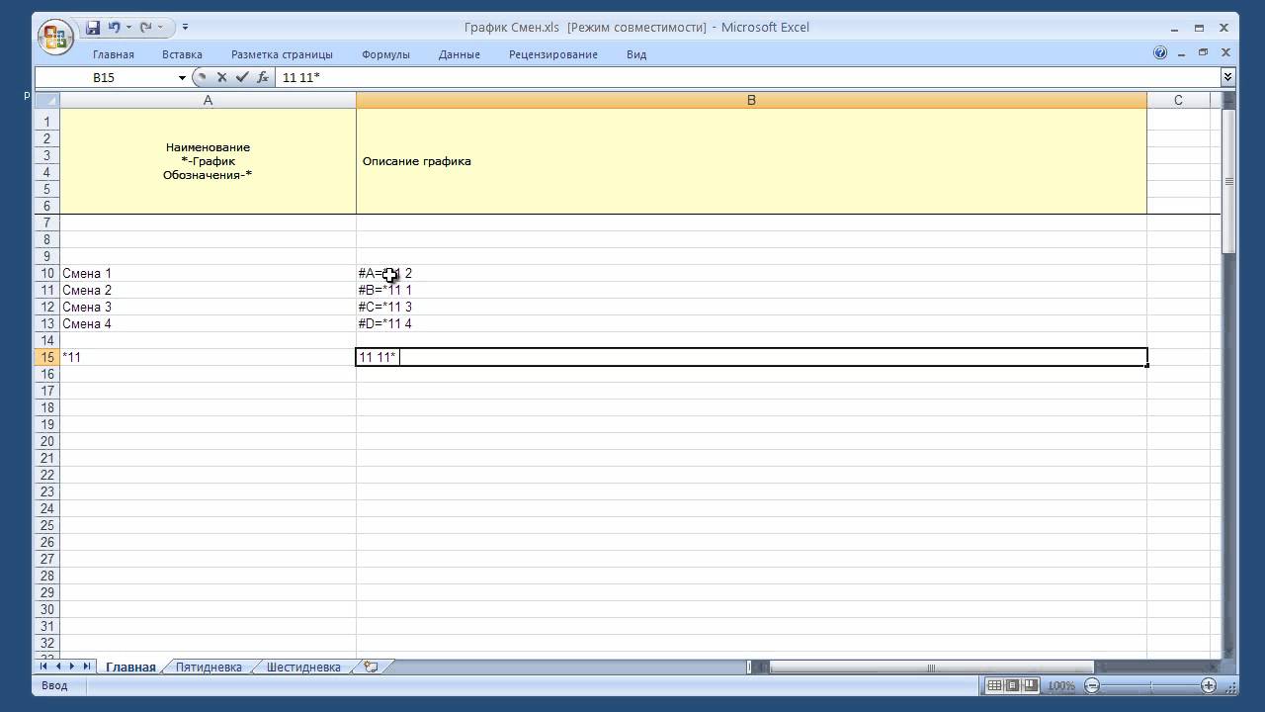Click the Name Box showing B15
The height and width of the screenshot is (712, 1265).
pyautogui.click(x=106, y=77)
